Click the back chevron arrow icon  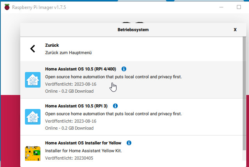33,49
